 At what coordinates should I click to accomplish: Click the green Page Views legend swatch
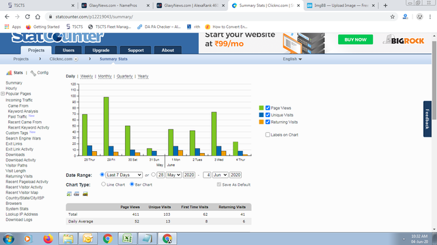pyautogui.click(x=261, y=108)
